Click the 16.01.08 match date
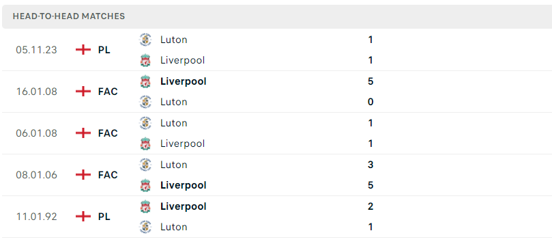 [x=37, y=92]
